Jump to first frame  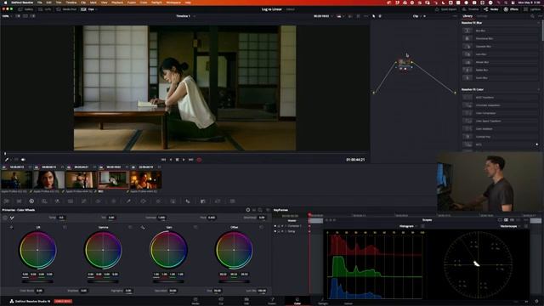pos(163,160)
